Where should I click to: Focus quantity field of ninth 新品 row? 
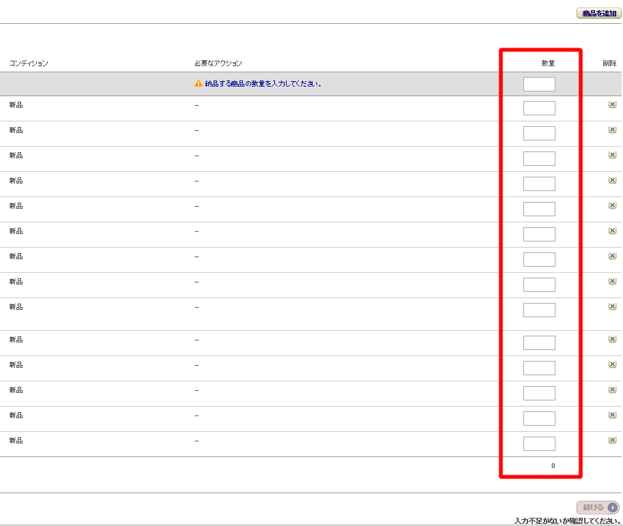click(x=539, y=310)
